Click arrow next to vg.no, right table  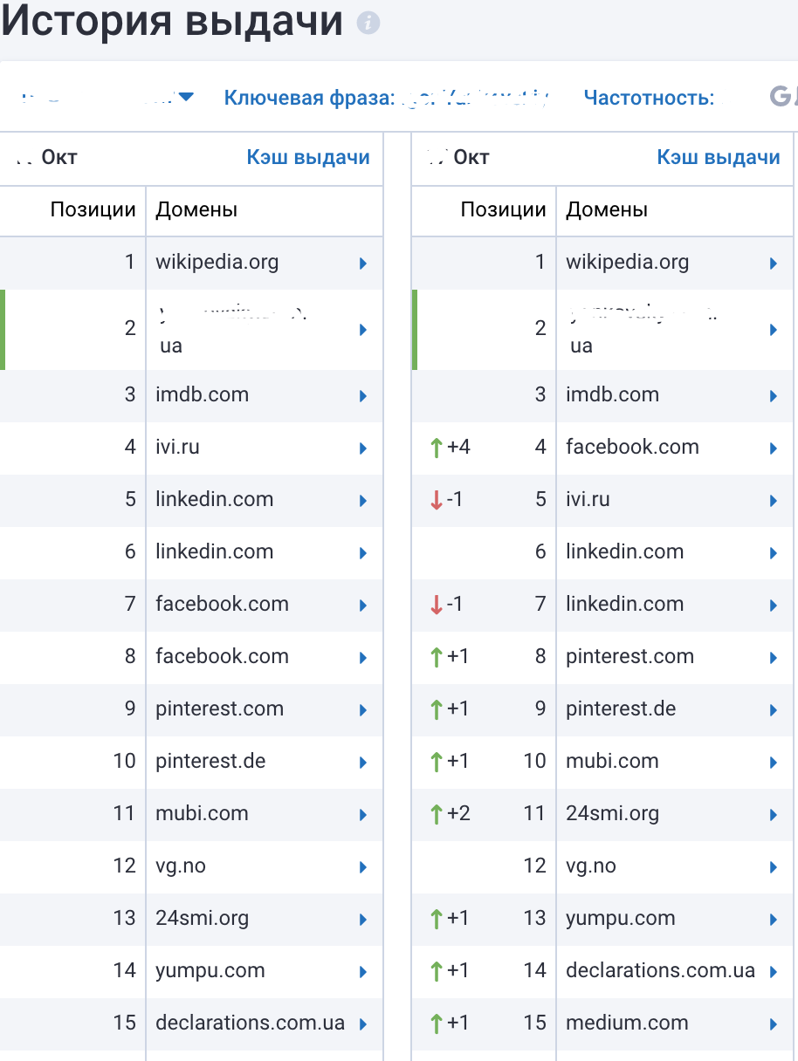coord(774,866)
